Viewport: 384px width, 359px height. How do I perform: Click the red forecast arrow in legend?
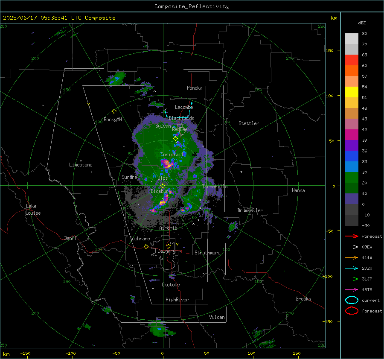point(352,236)
